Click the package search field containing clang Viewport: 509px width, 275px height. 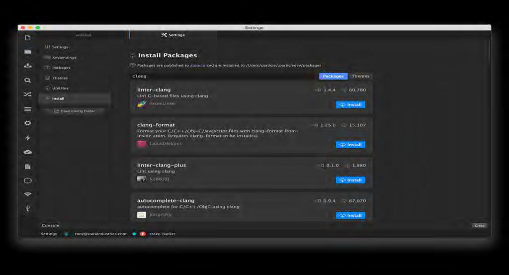(224, 76)
